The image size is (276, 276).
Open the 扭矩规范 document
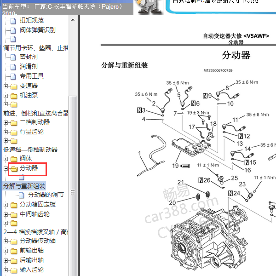(x=31, y=20)
